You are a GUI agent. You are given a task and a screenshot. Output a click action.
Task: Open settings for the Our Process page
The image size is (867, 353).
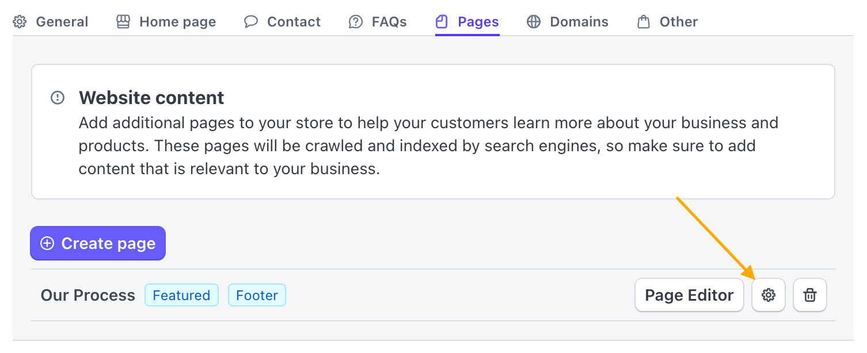pyautogui.click(x=769, y=295)
